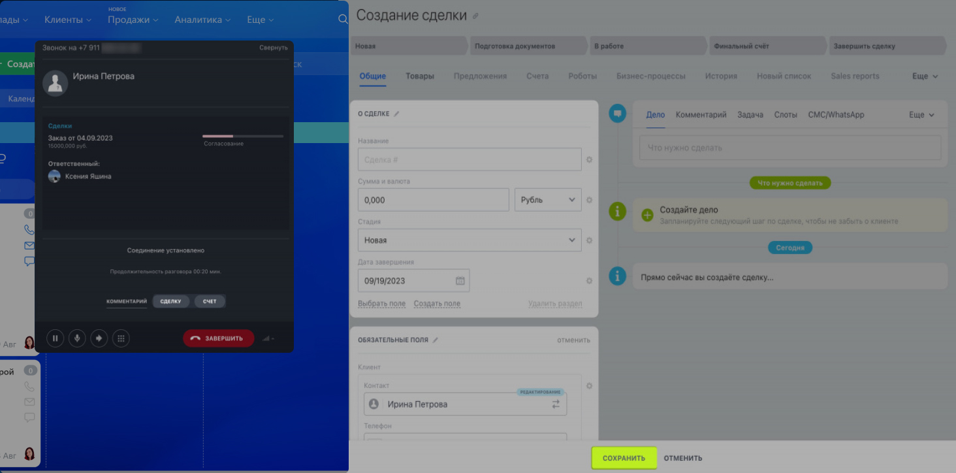Click calendar icon in completion date field
The image size is (956, 473).
pyautogui.click(x=460, y=281)
